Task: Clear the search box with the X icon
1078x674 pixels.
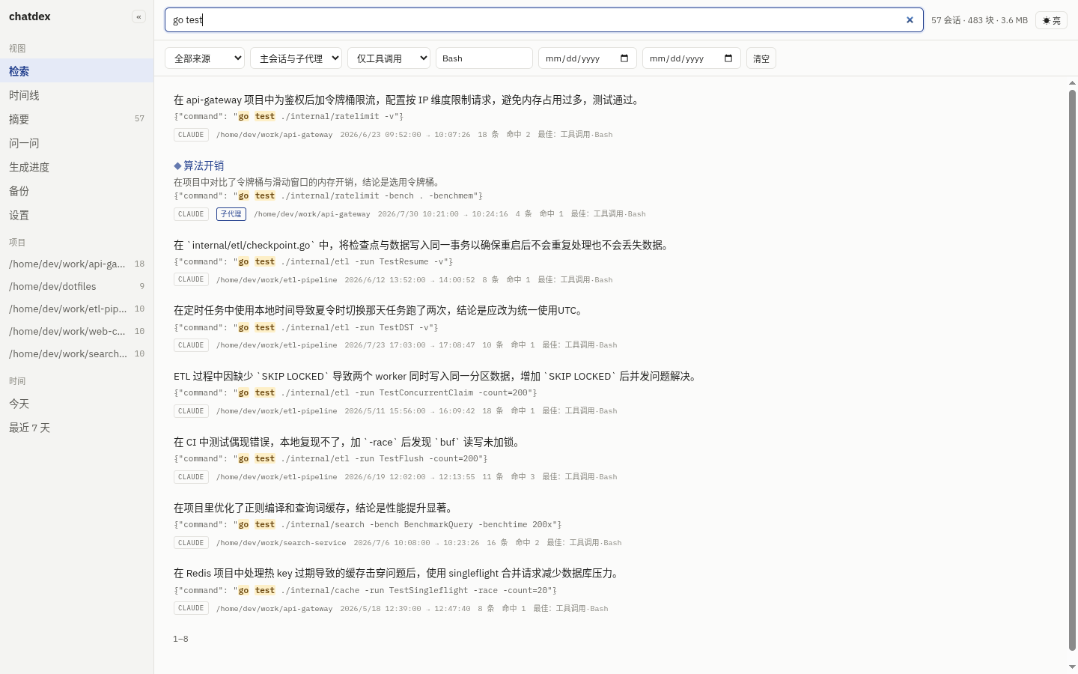Action: point(910,20)
